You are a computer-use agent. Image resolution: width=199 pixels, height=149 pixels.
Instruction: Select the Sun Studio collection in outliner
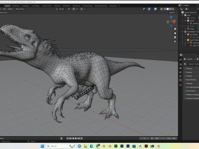(194, 34)
